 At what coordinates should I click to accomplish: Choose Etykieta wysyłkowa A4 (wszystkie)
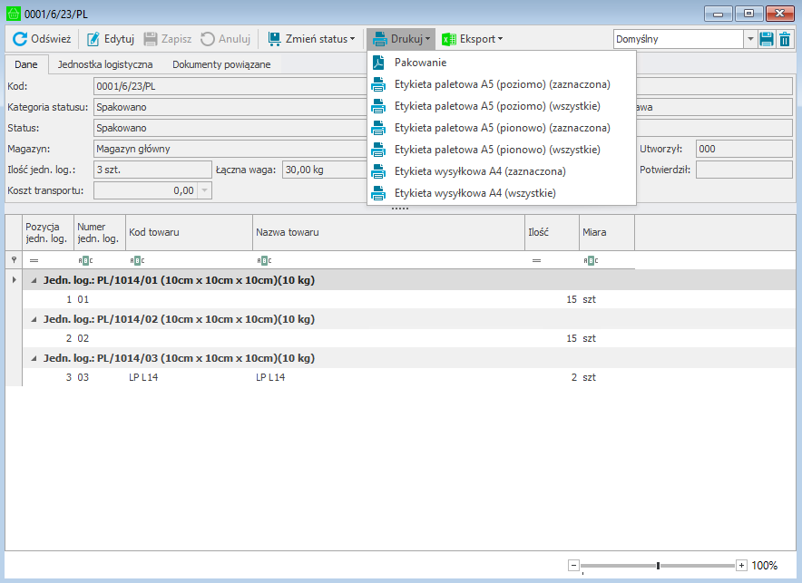tap(474, 193)
